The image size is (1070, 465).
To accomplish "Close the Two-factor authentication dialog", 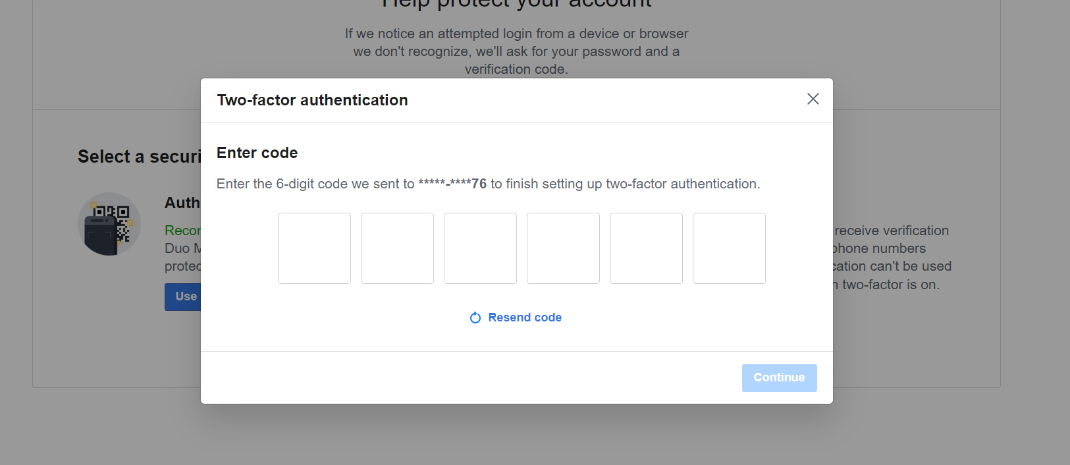I will [813, 99].
